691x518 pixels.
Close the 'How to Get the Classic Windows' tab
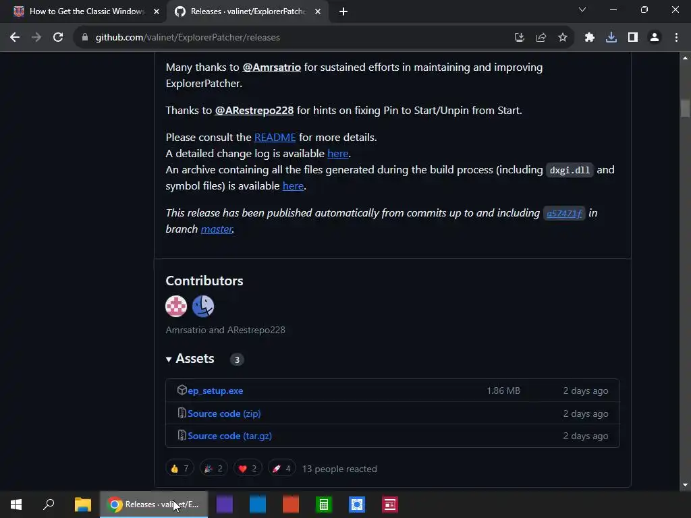click(x=157, y=12)
